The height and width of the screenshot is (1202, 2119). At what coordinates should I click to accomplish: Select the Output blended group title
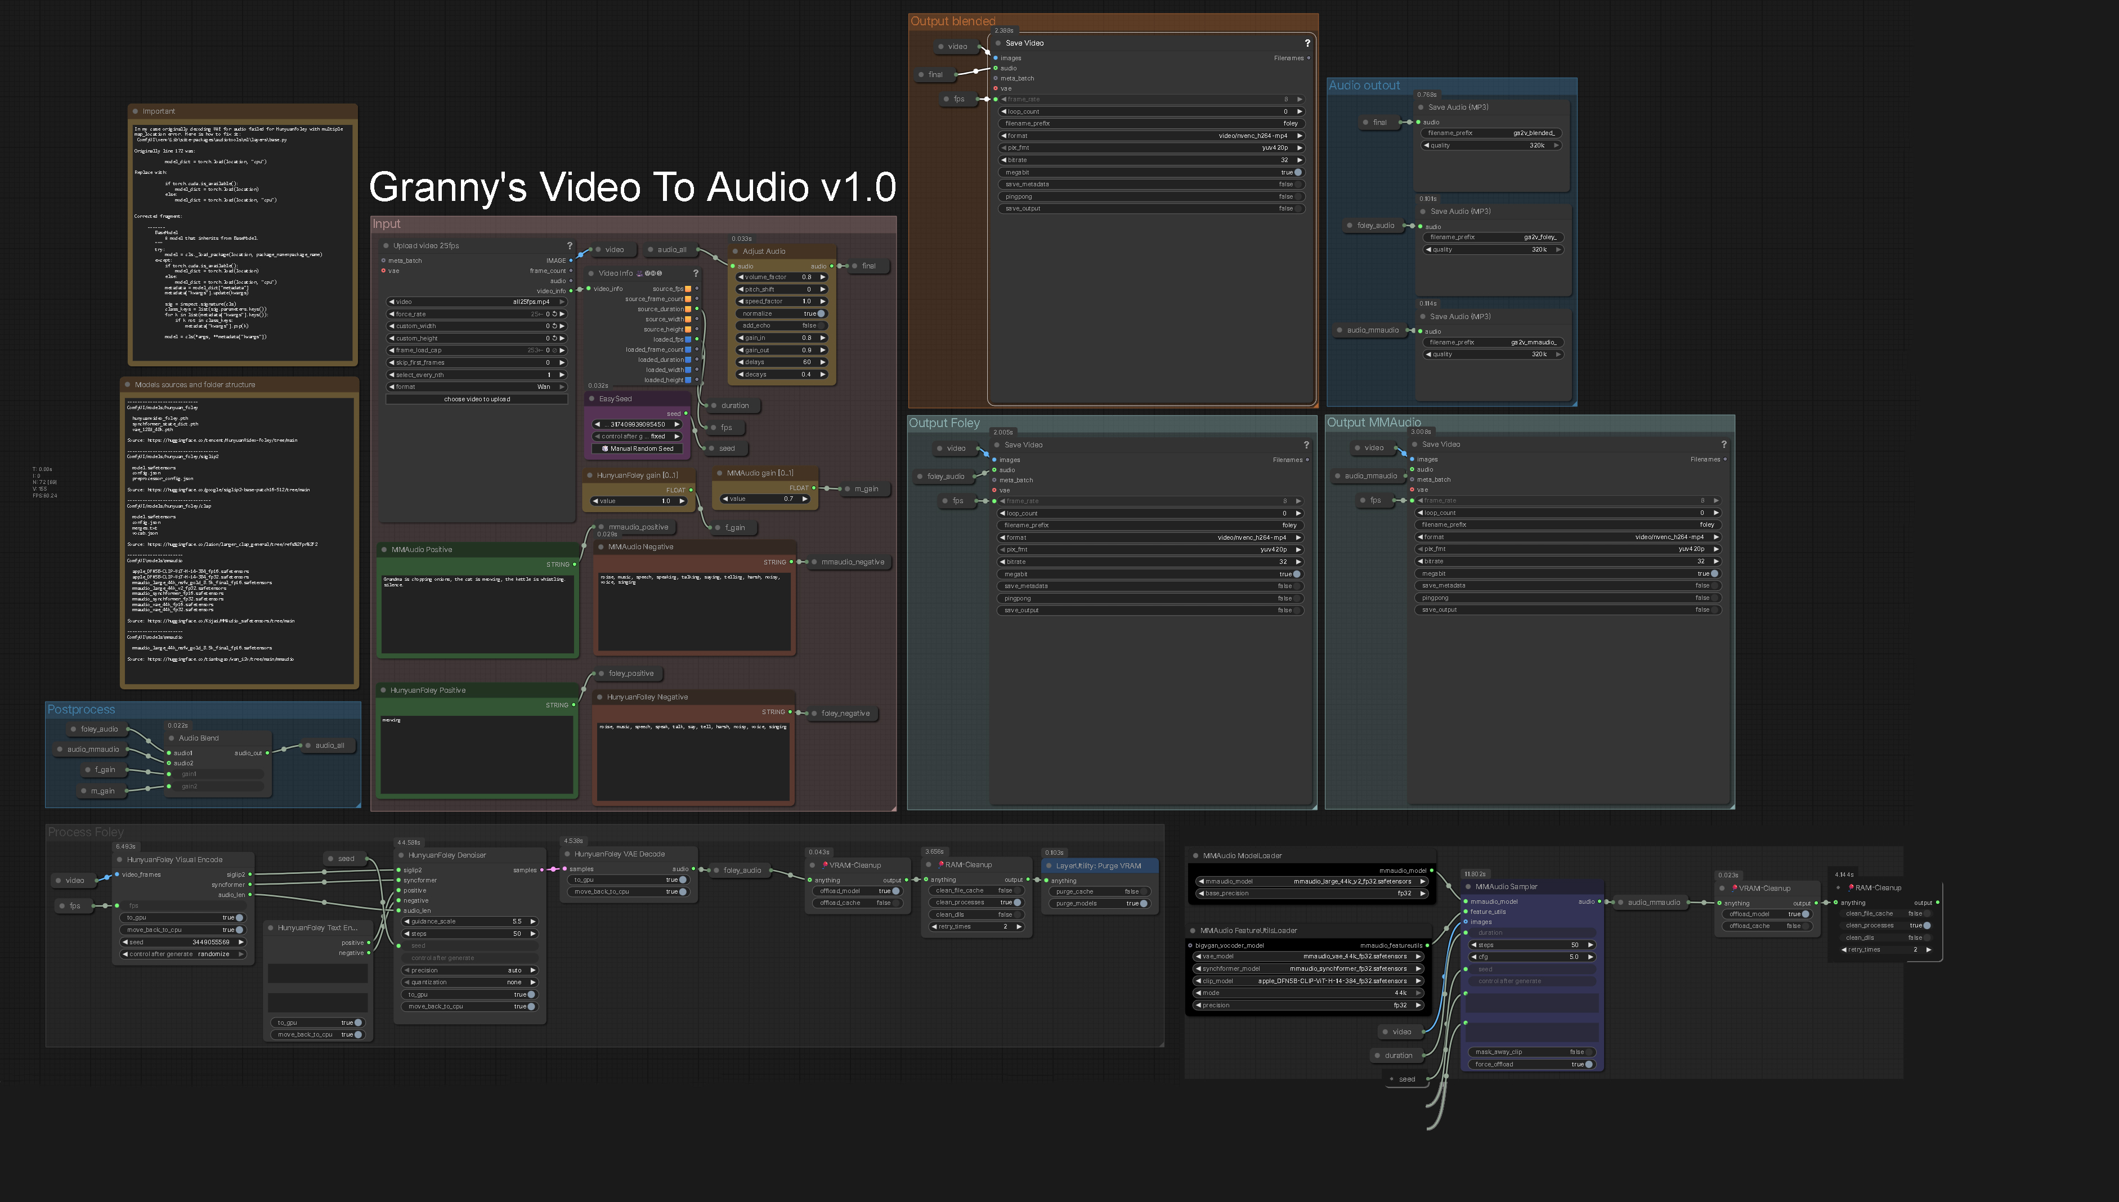point(953,21)
